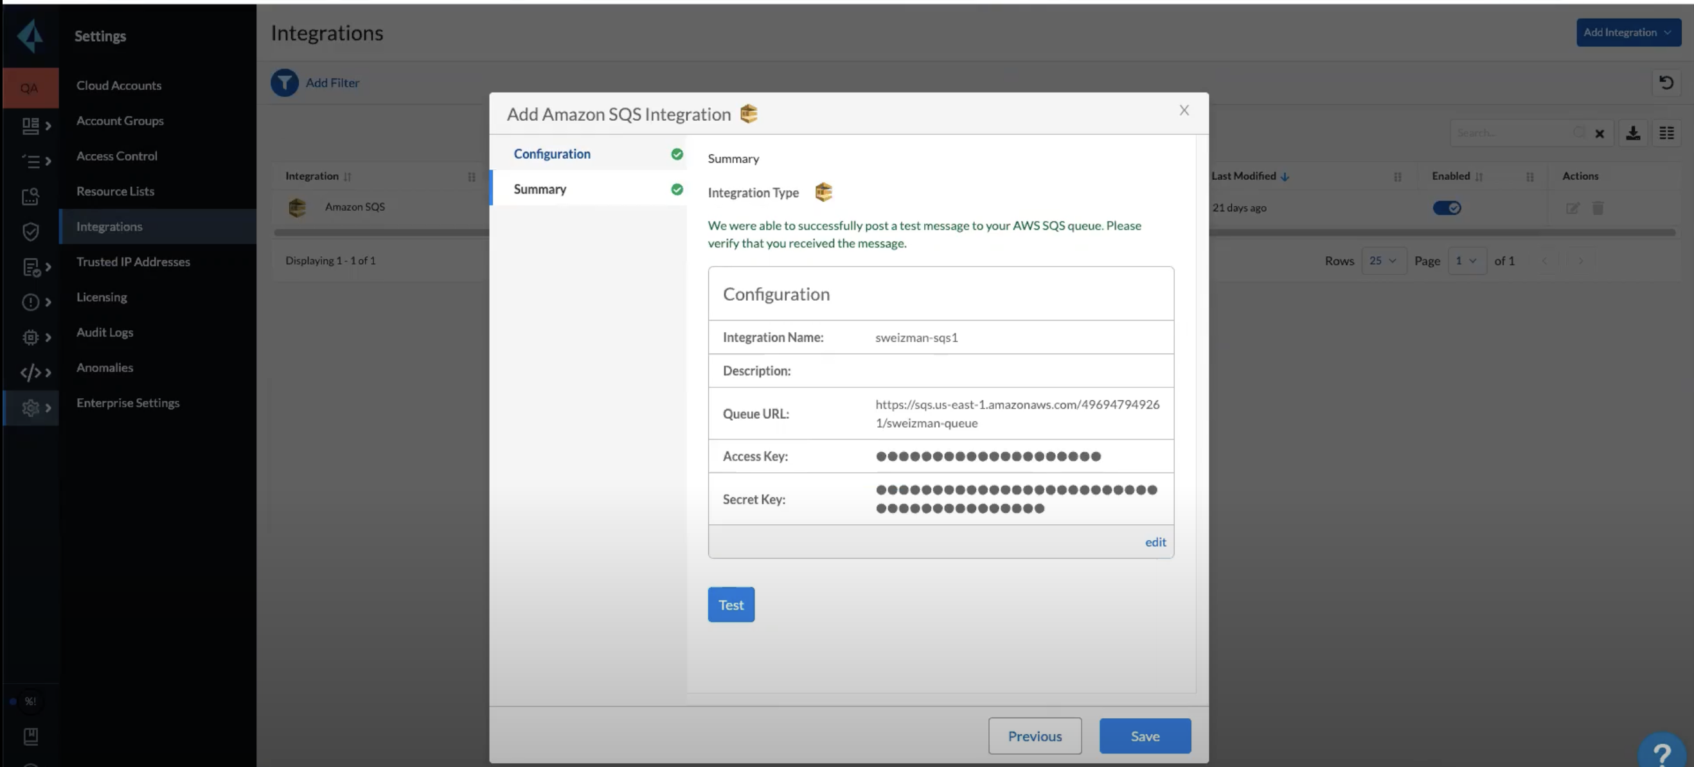Open the code brackets icon in left rail

(30, 373)
